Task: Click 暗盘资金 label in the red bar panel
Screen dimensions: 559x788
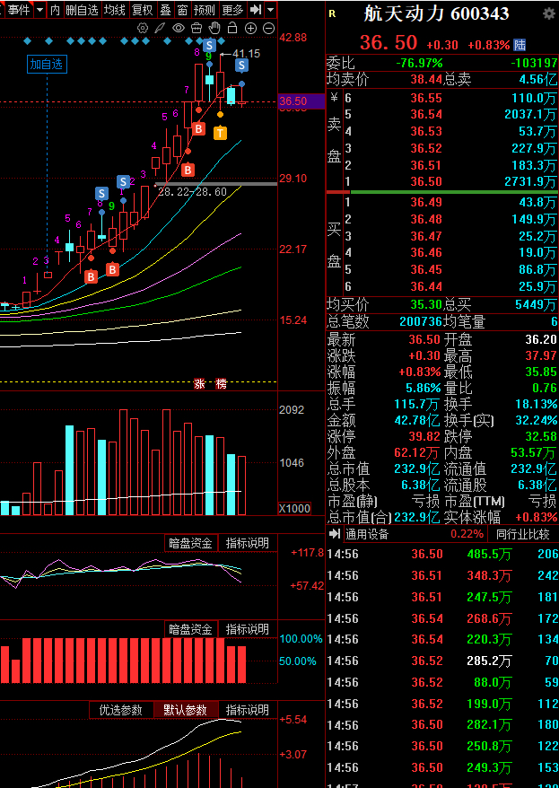Action: pyautogui.click(x=191, y=629)
